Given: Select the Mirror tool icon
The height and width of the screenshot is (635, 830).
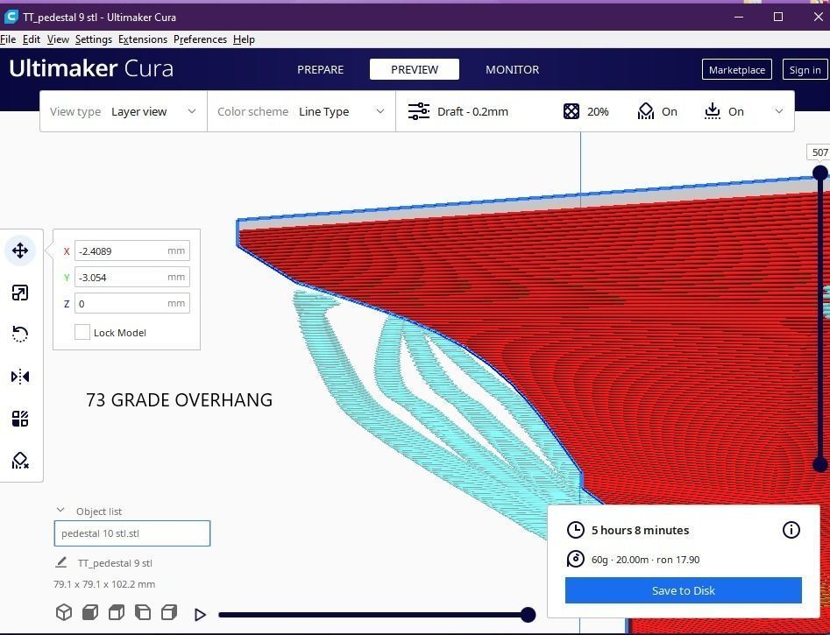Looking at the screenshot, I should coord(20,377).
